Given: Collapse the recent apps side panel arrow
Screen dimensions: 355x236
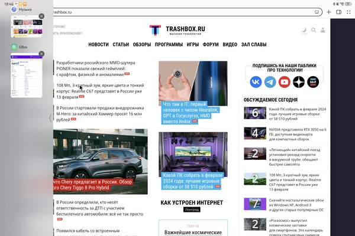Looking at the screenshot, I should coord(50,117).
